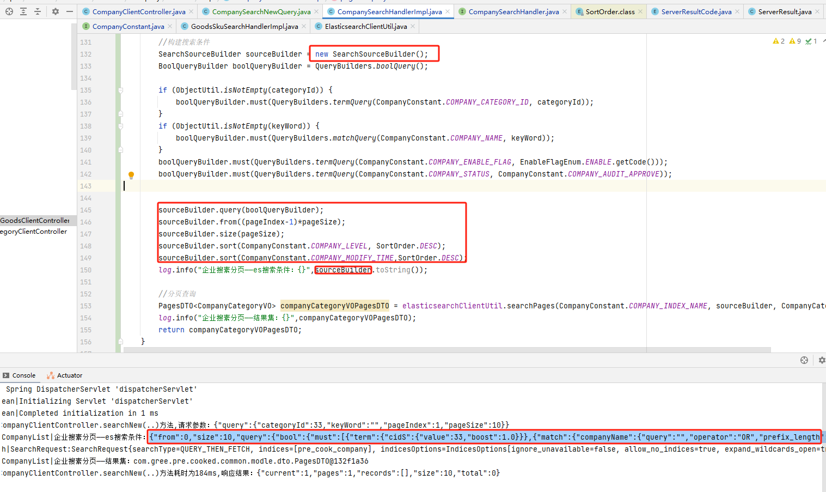Image resolution: width=826 pixels, height=492 pixels.
Task: Click the locate/select opened file icon
Action: click(9, 11)
